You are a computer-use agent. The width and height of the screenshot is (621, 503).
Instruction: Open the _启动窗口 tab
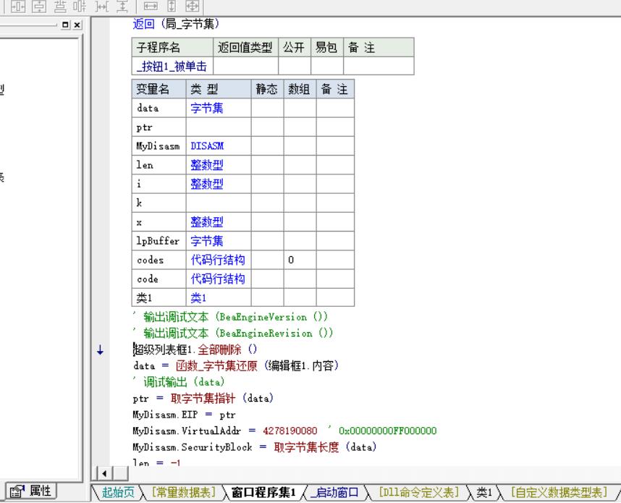point(334,492)
